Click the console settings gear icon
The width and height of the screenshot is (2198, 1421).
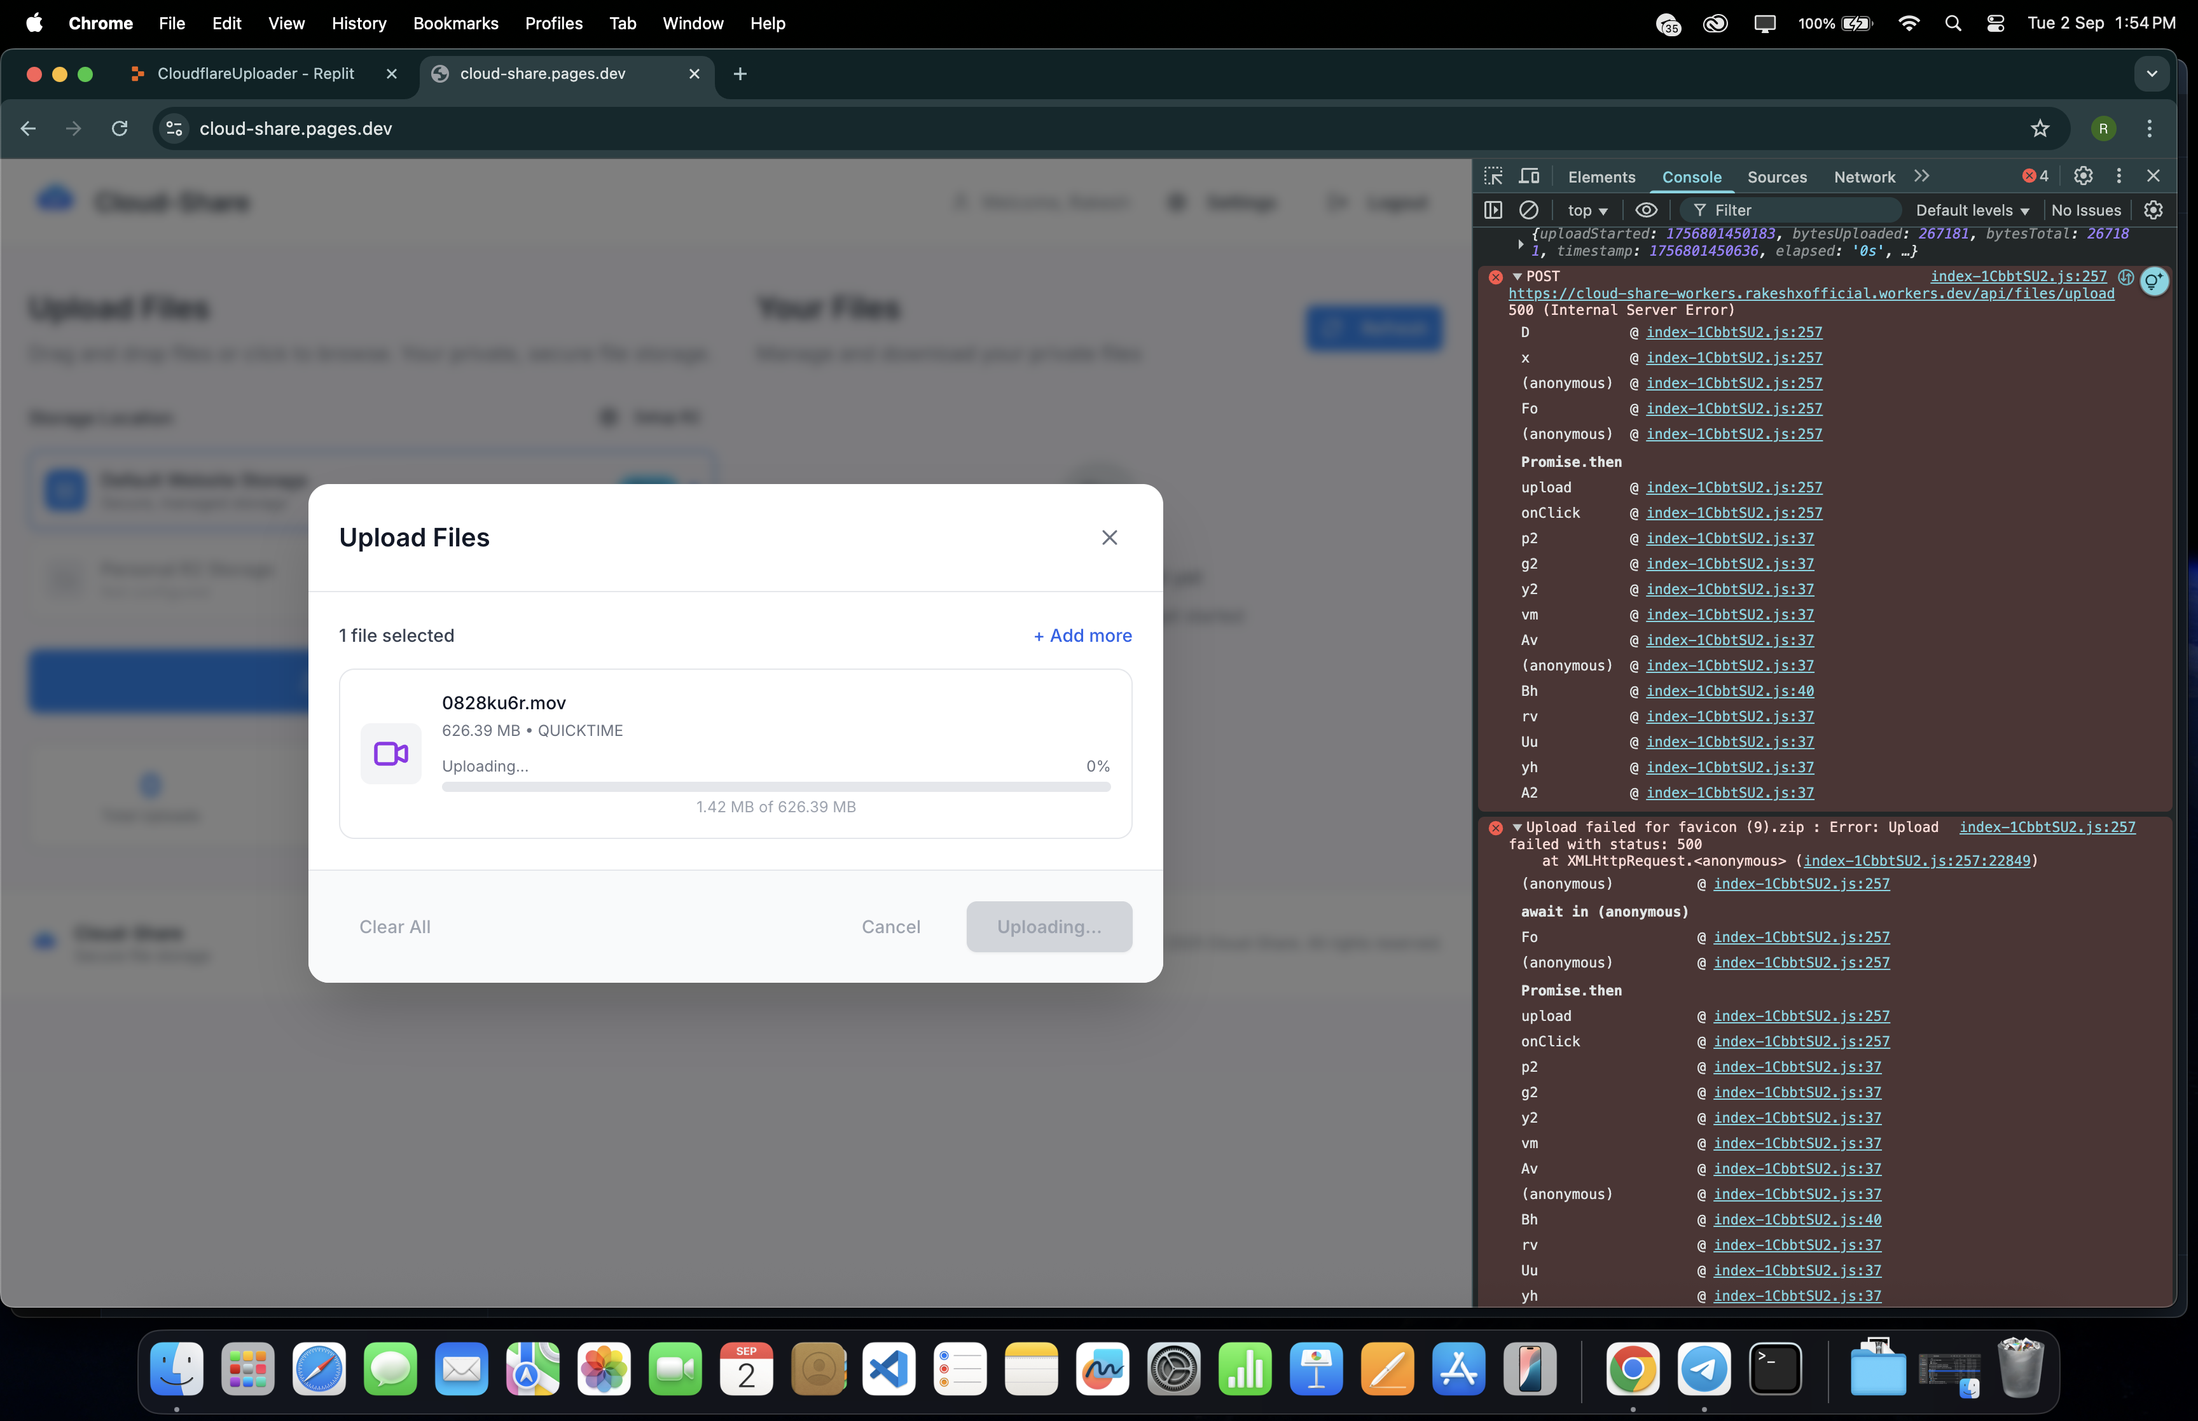pos(2153,211)
